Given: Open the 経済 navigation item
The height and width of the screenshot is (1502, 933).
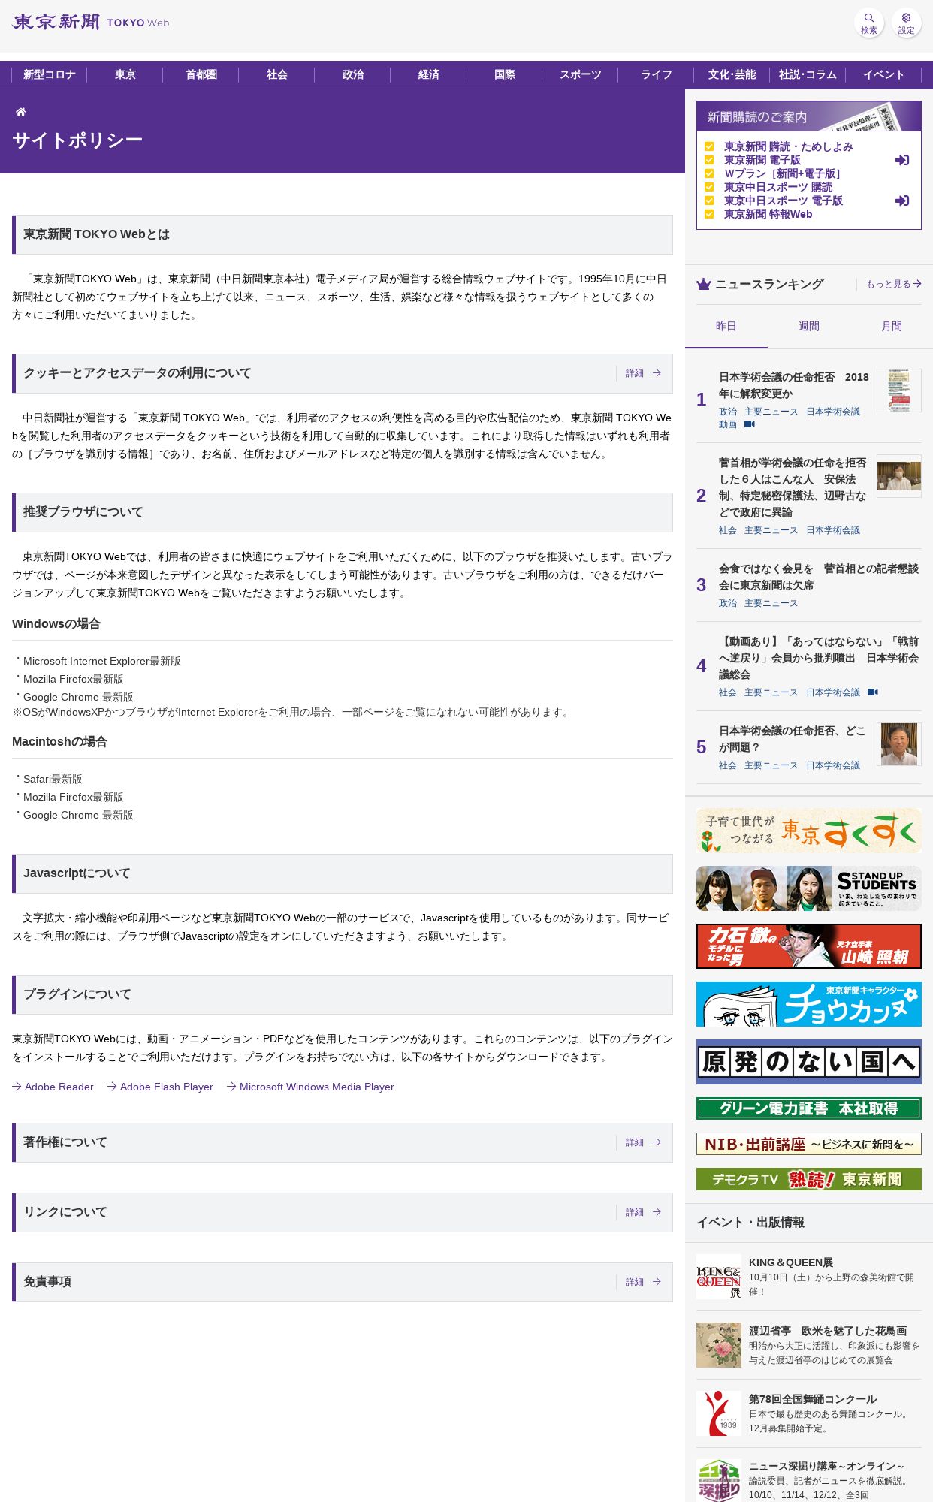Looking at the screenshot, I should [429, 74].
